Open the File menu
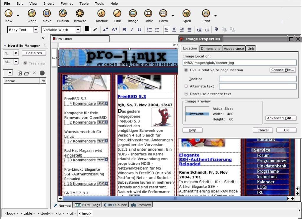302x219 pixels. [x=7, y=4]
